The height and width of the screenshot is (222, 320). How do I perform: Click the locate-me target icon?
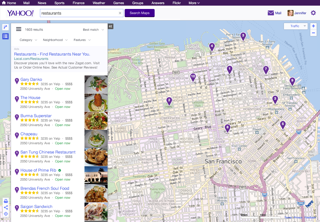coord(6,214)
